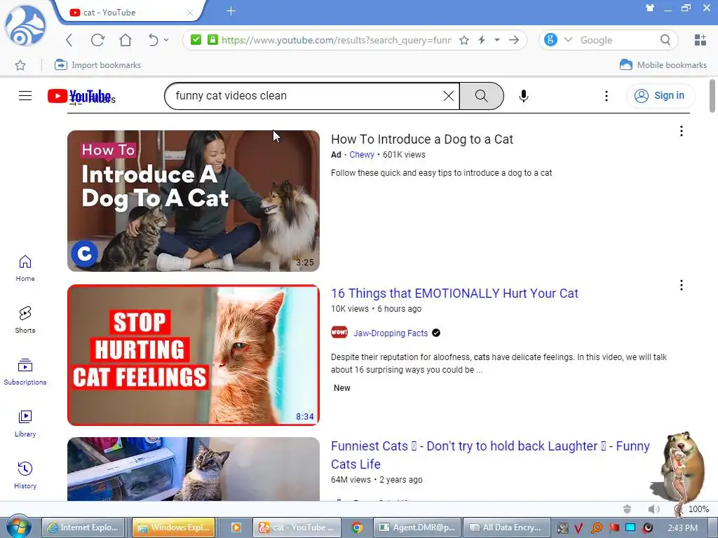Viewport: 718px width, 538px height.
Task: Reload the page with the refresh icon
Action: [97, 40]
